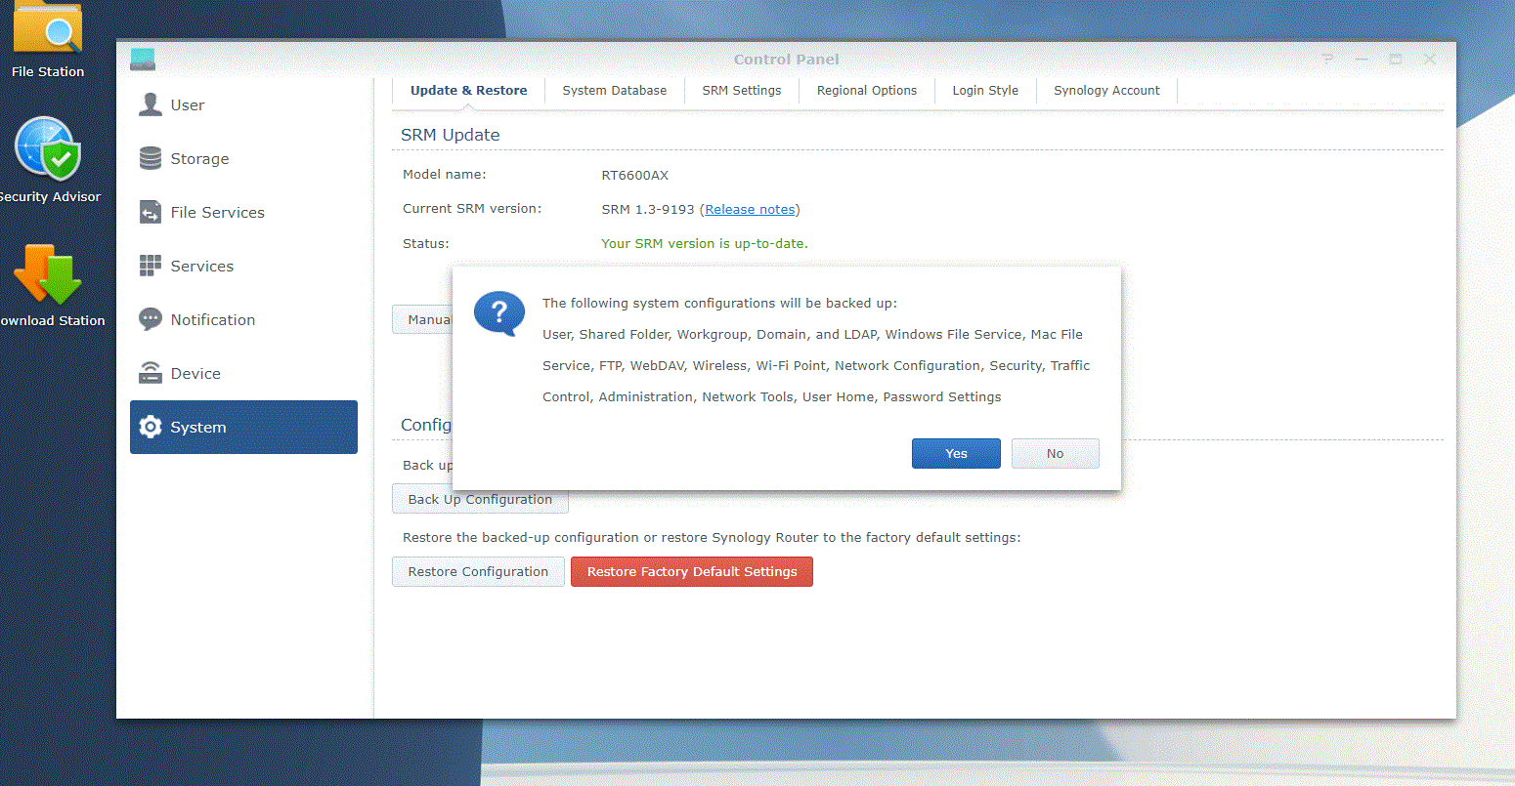Open the Regional Options tab
The image size is (1515, 786).
[x=867, y=91]
